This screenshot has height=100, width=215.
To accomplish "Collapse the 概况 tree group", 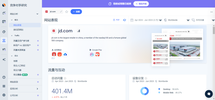I will coord(12,20).
